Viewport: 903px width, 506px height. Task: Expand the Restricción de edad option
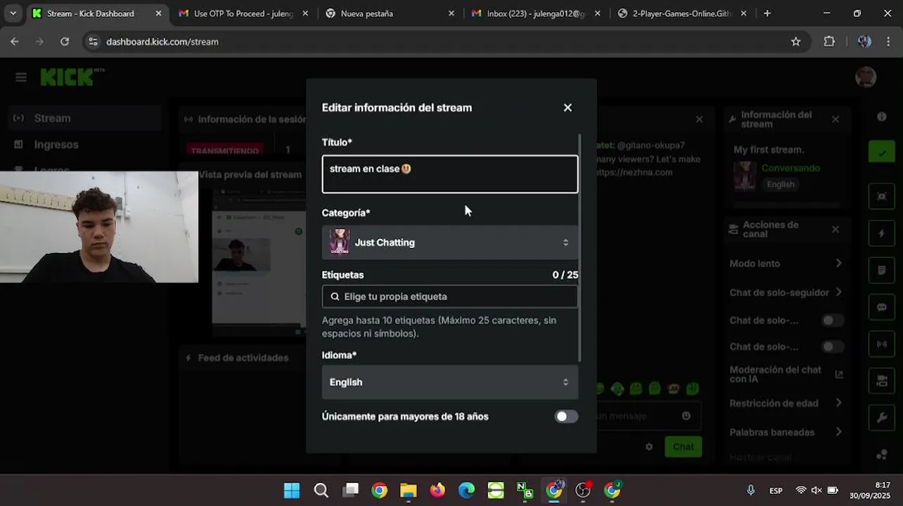786,403
